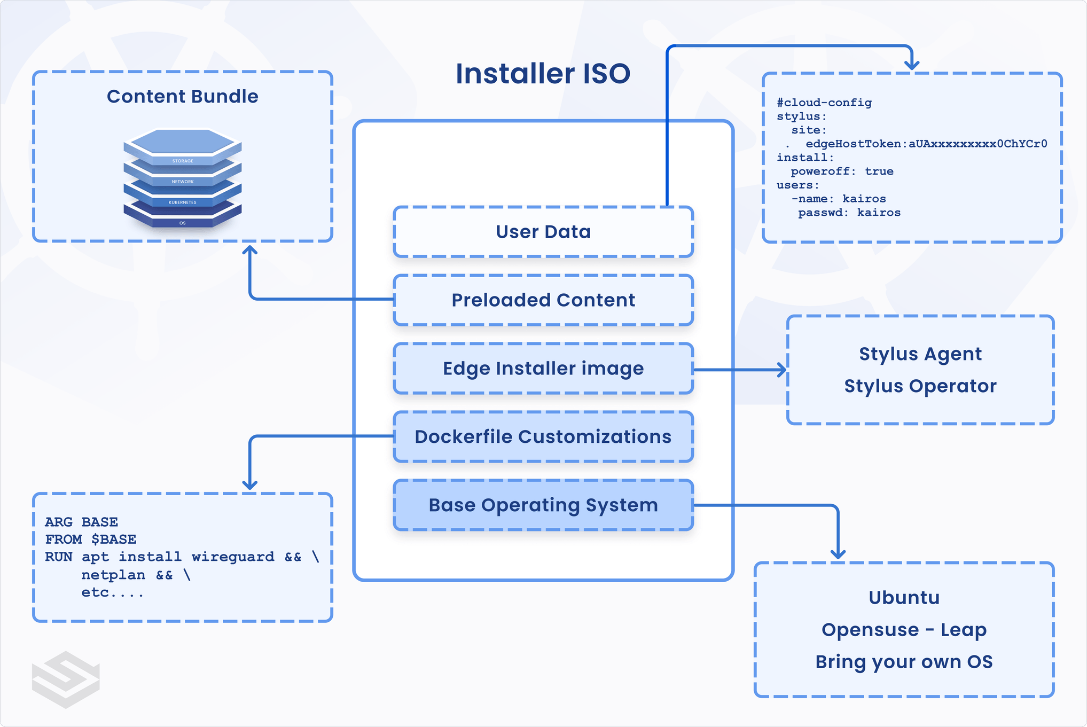Click the Base Operating System box
Viewport: 1087px width, 727px height.
point(543,505)
